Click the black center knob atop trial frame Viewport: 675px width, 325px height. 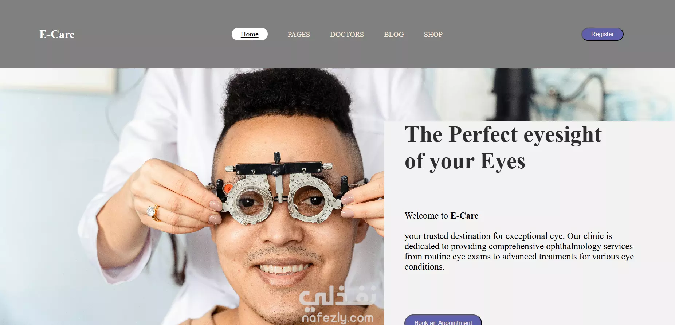277,157
